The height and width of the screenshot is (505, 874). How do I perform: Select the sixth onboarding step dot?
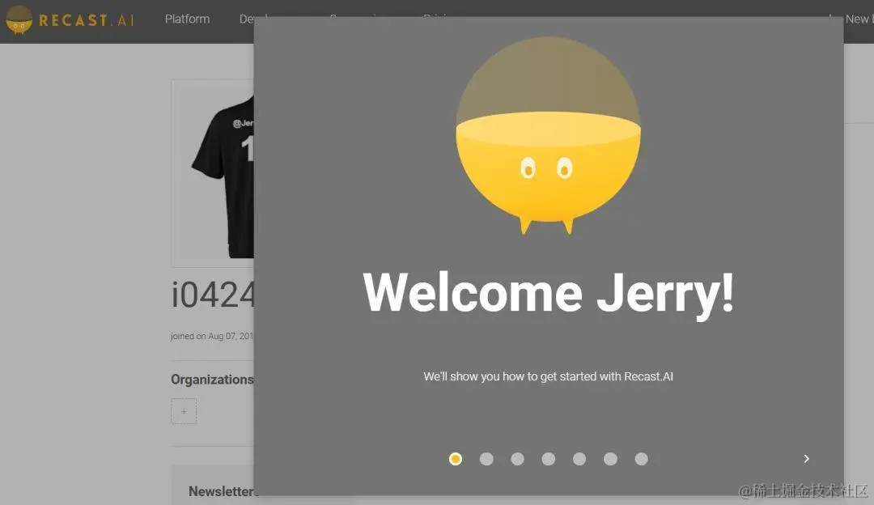point(610,459)
